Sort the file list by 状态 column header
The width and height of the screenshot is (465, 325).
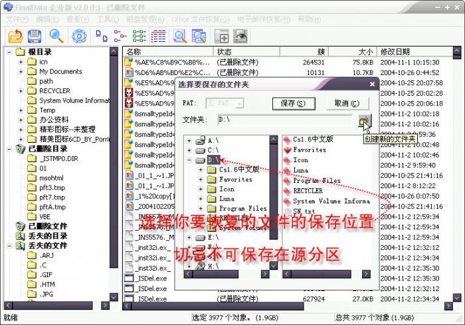(x=246, y=52)
